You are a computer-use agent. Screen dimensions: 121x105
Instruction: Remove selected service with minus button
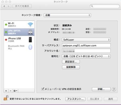(x=10, y=91)
